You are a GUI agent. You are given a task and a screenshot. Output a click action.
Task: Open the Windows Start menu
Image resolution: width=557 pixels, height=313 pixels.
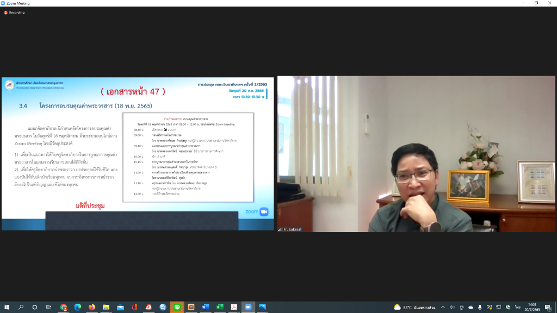(7, 307)
